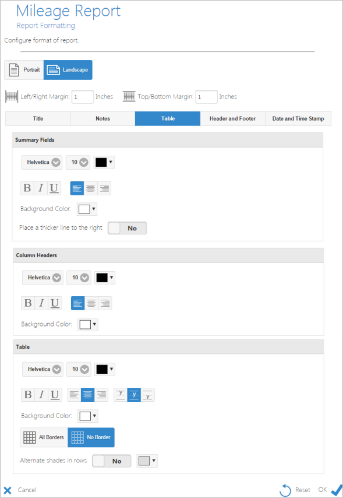Click Underline in bottom Table section
The width and height of the screenshot is (343, 498).
coord(55,395)
